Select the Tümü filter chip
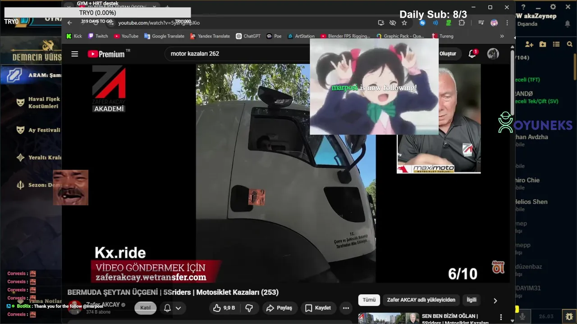This screenshot has width=577, height=324. pyautogui.click(x=369, y=300)
